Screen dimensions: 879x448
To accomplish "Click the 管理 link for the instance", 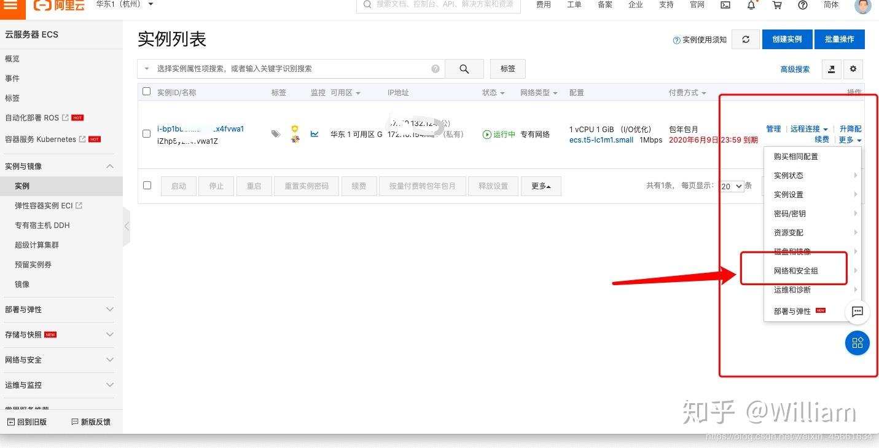I will (773, 129).
